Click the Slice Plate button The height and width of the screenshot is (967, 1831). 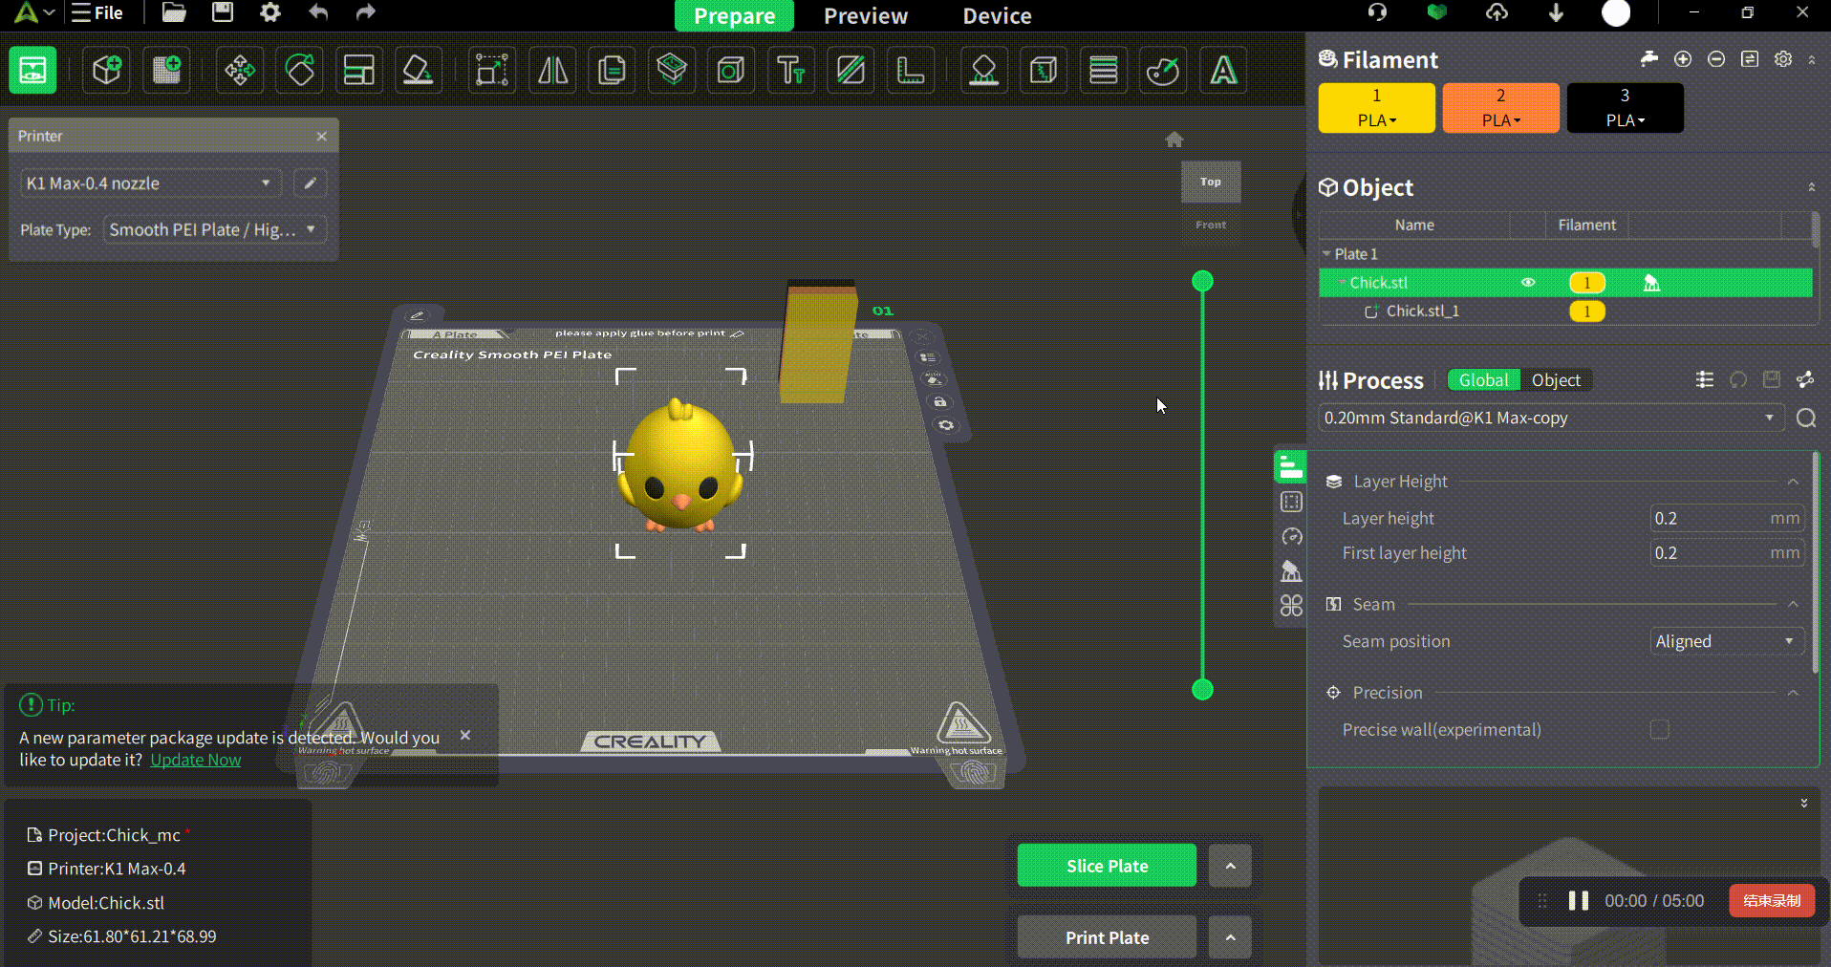[1107, 866]
